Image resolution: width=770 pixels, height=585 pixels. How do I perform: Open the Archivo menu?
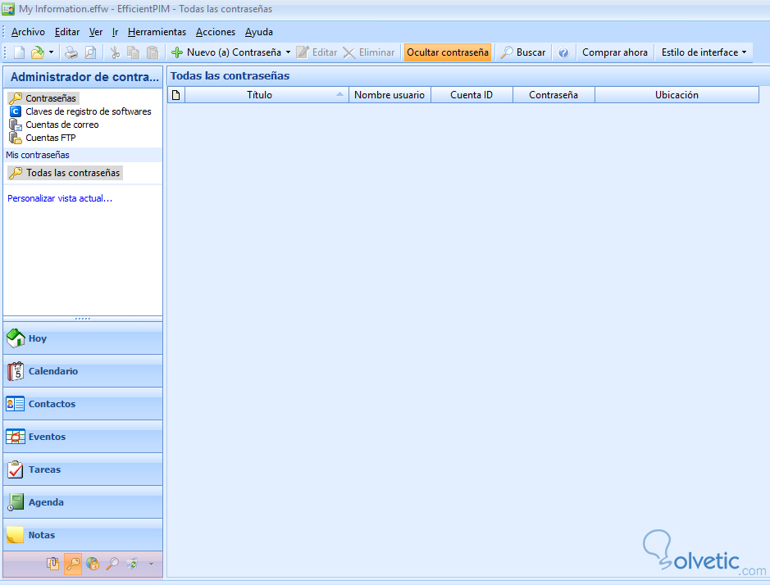coord(28,32)
